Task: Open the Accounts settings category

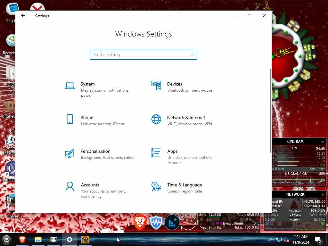Action: tap(100, 190)
